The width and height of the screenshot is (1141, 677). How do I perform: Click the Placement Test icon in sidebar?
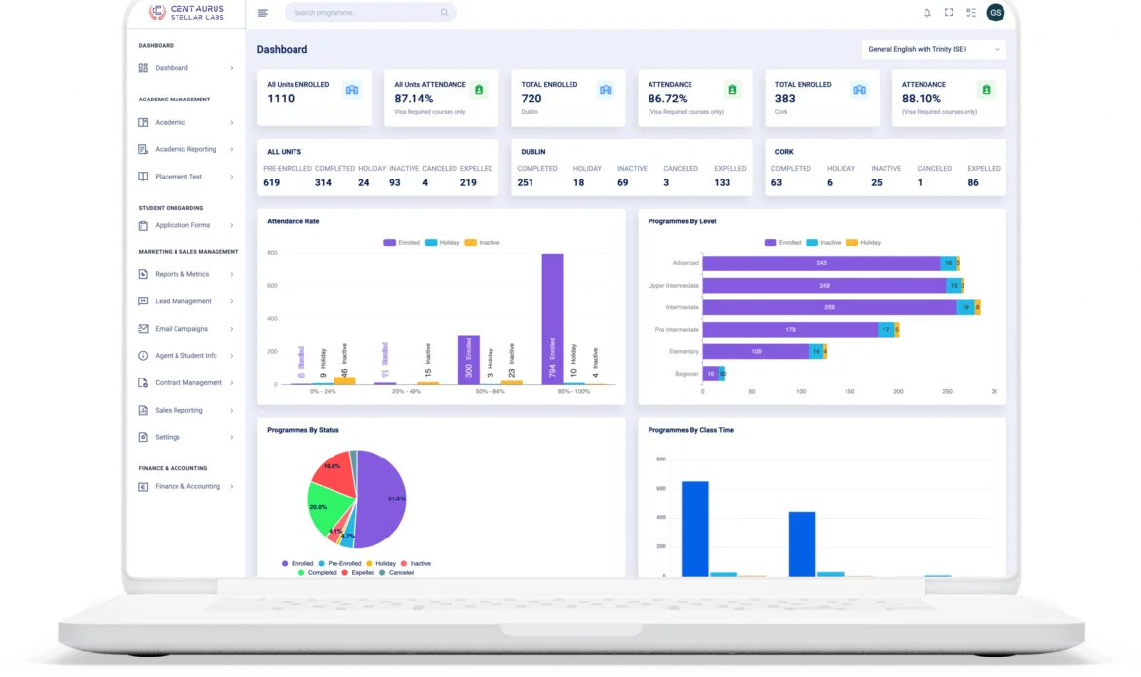click(141, 177)
